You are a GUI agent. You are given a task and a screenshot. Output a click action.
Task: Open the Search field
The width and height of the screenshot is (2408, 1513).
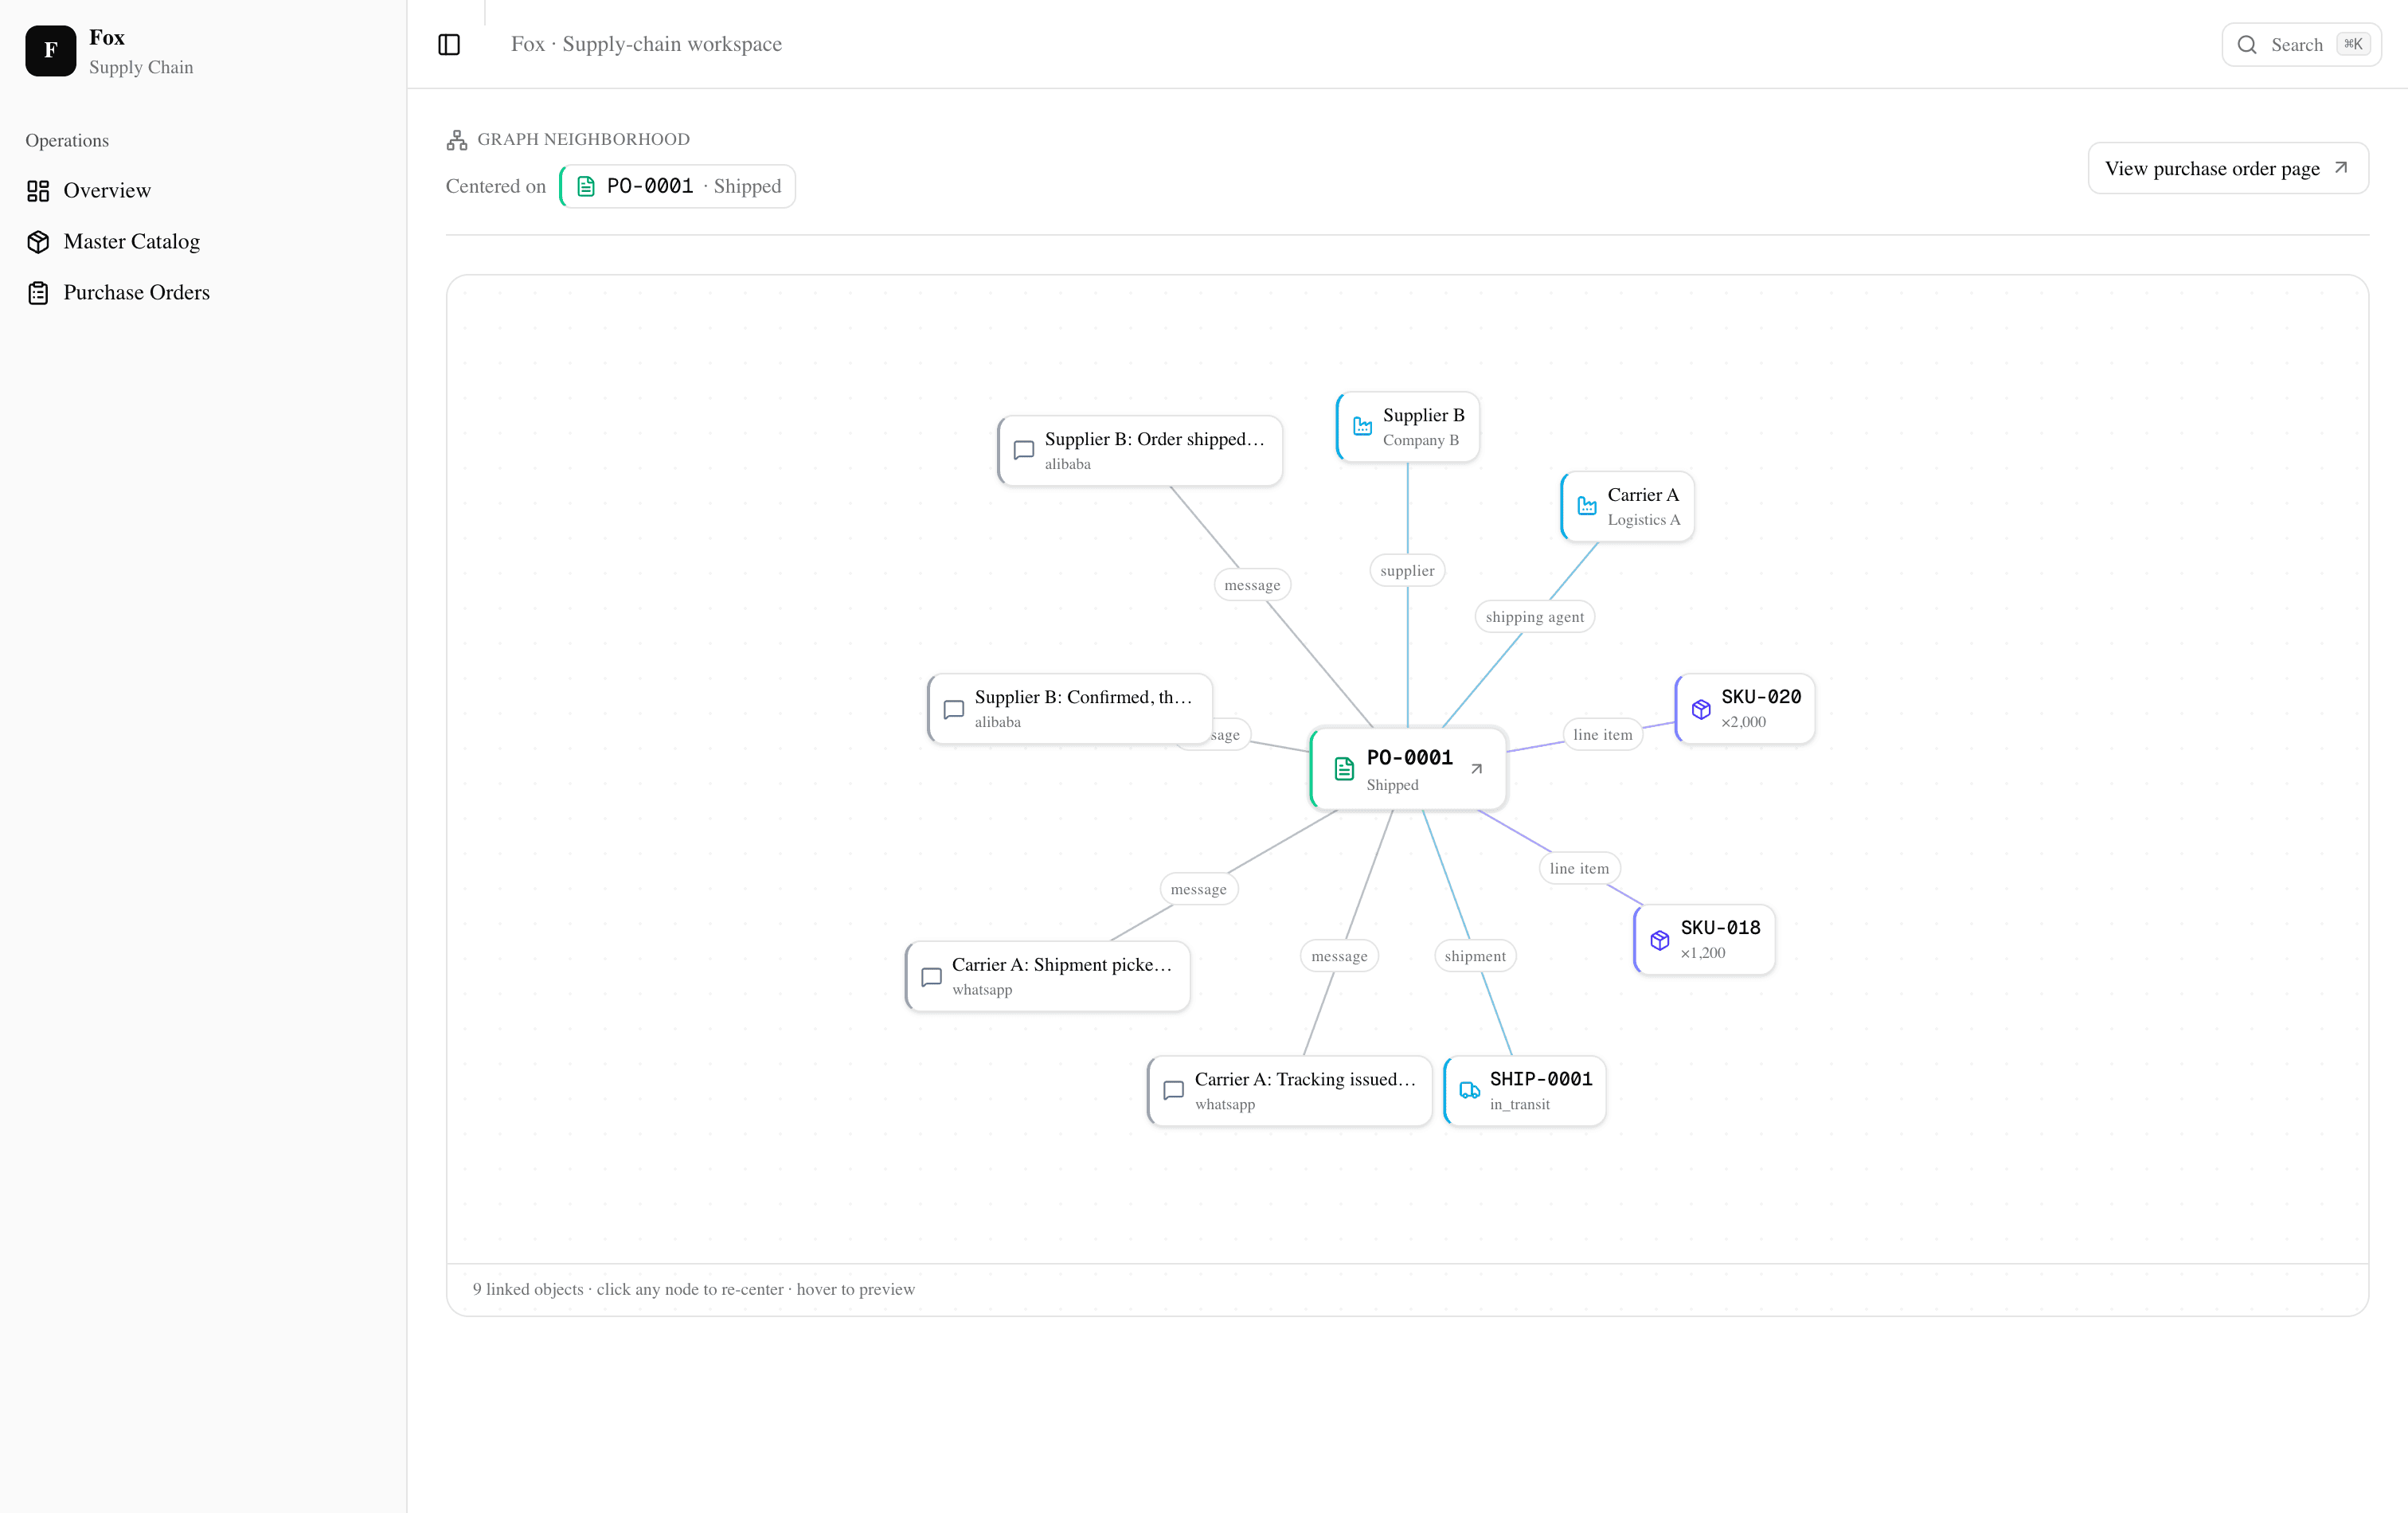[2301, 44]
